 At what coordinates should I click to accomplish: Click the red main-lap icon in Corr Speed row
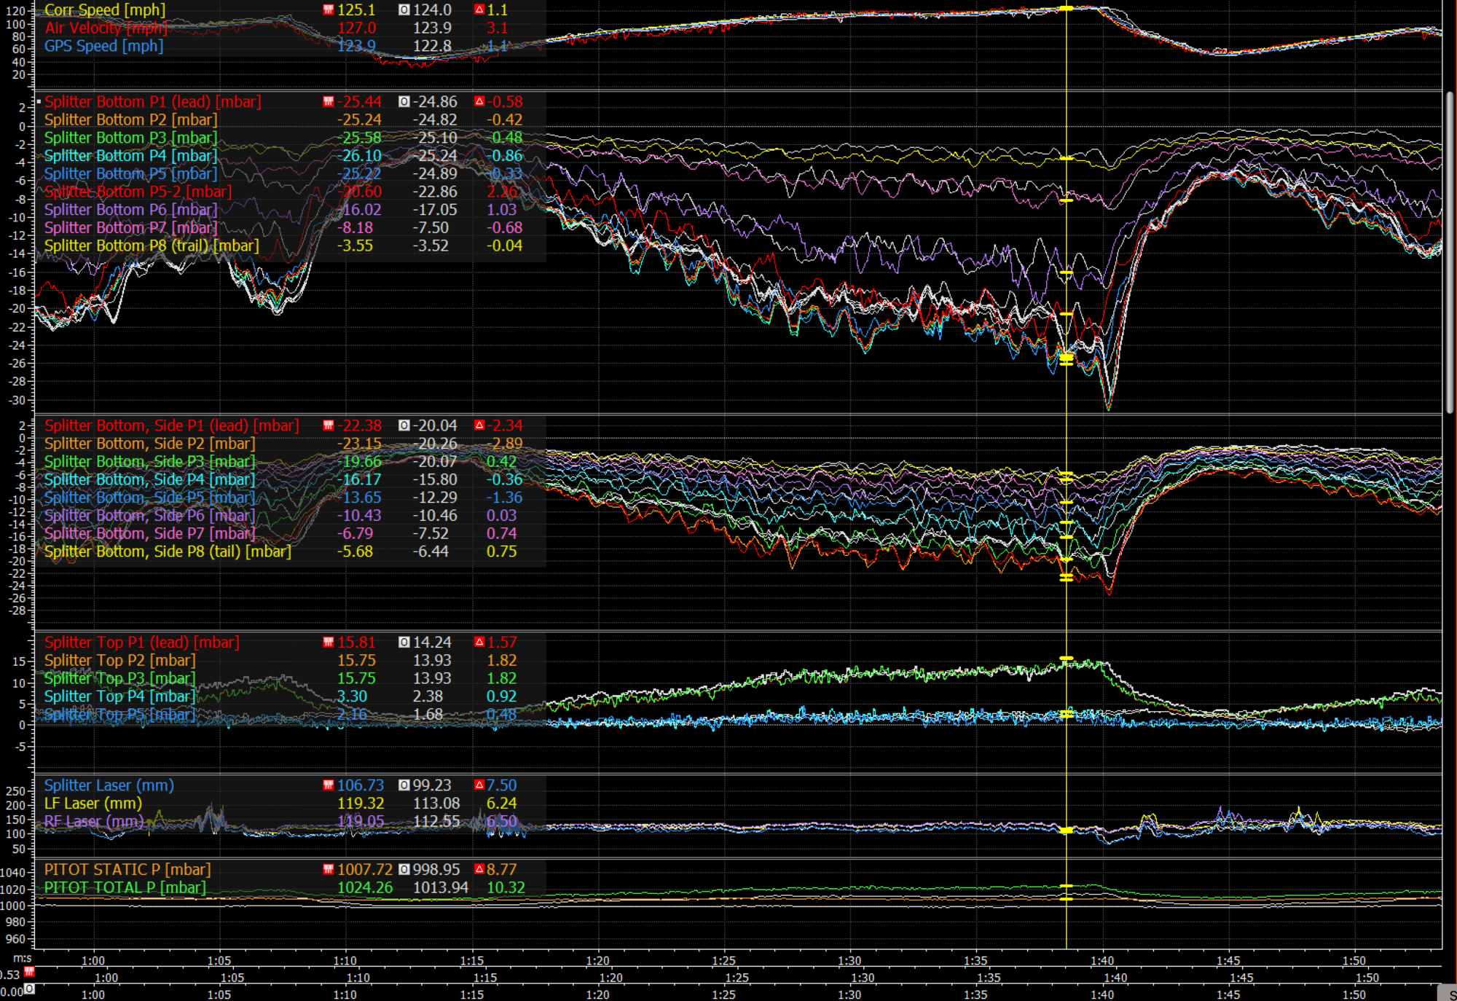[329, 10]
